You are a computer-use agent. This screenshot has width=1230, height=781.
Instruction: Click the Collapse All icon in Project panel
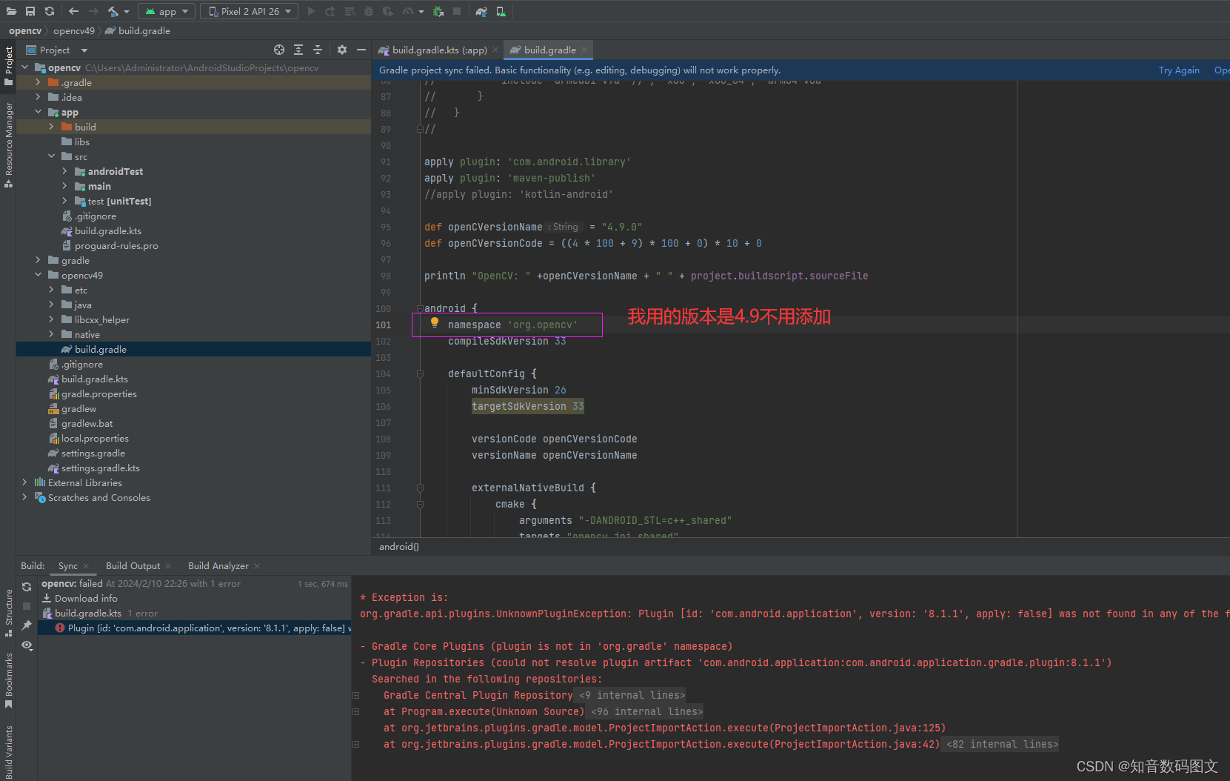point(317,49)
